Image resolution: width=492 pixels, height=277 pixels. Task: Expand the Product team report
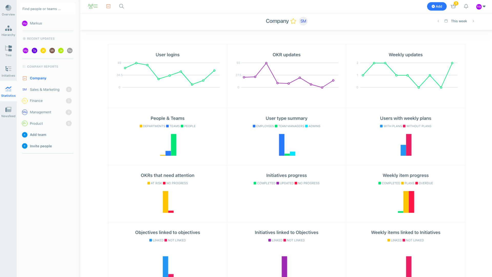click(69, 123)
